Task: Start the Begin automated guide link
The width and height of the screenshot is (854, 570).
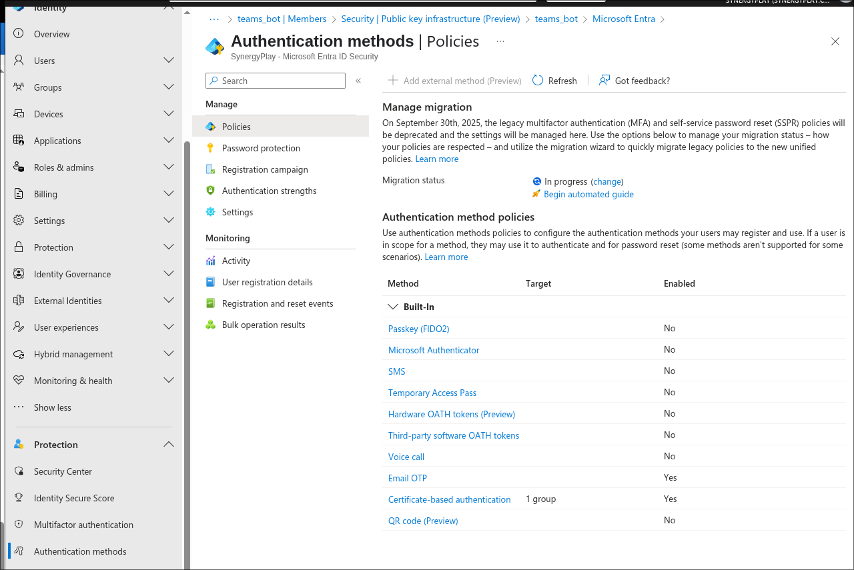Action: [x=588, y=194]
